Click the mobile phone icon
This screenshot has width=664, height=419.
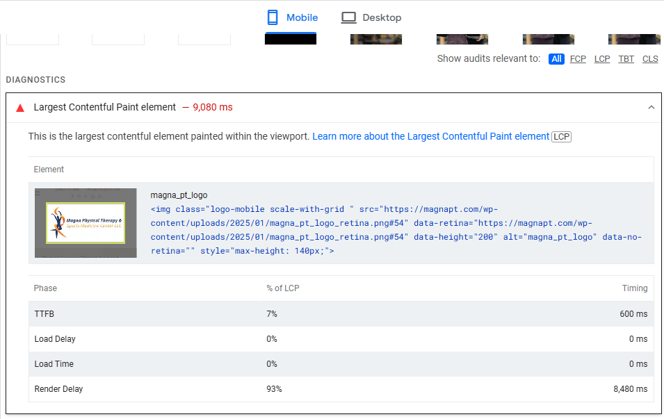tap(273, 17)
